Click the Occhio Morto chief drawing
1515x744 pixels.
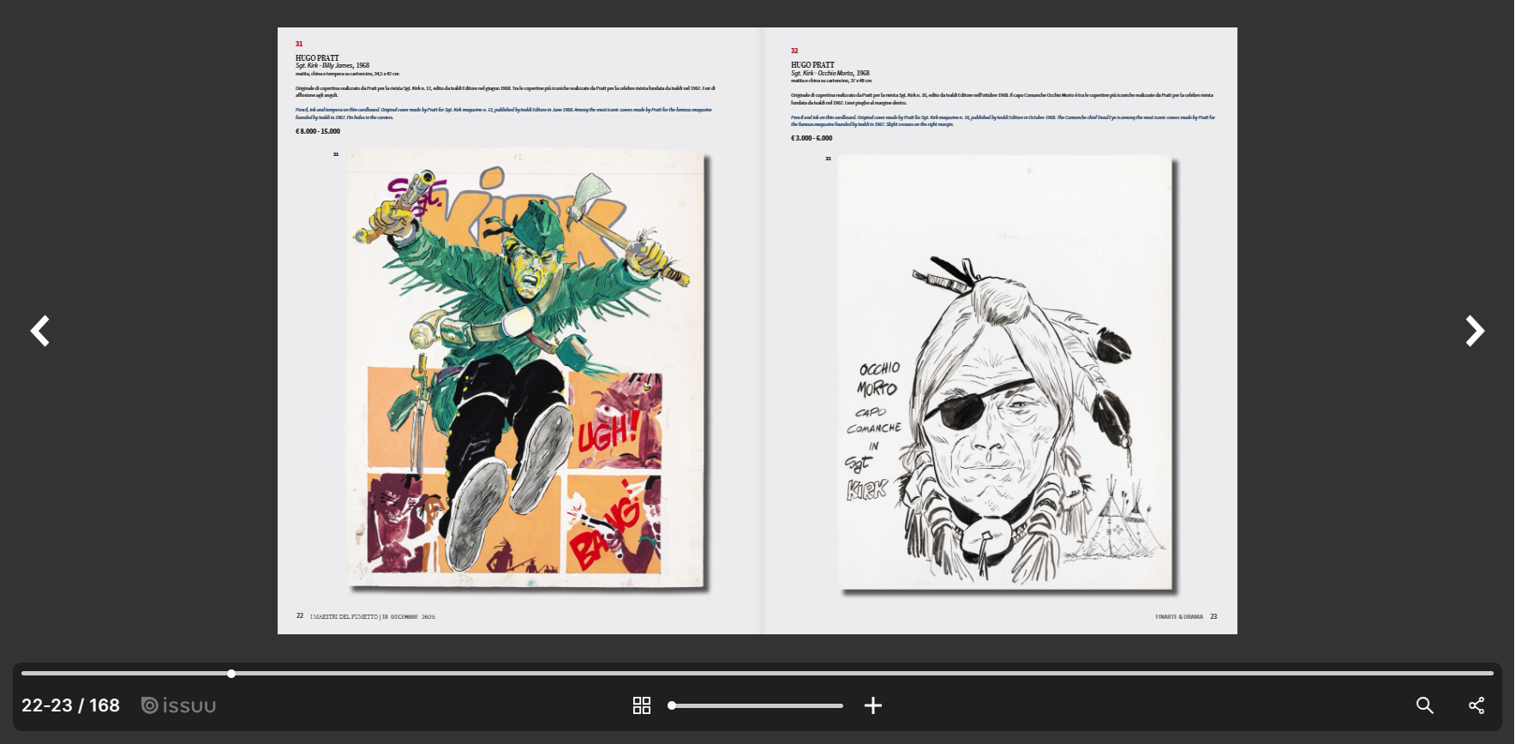pos(1004,373)
